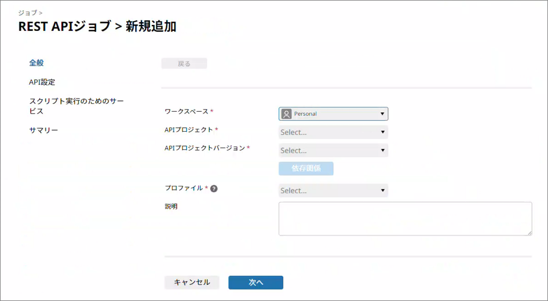Follow the ジョブ breadcrumb link

(x=28, y=12)
